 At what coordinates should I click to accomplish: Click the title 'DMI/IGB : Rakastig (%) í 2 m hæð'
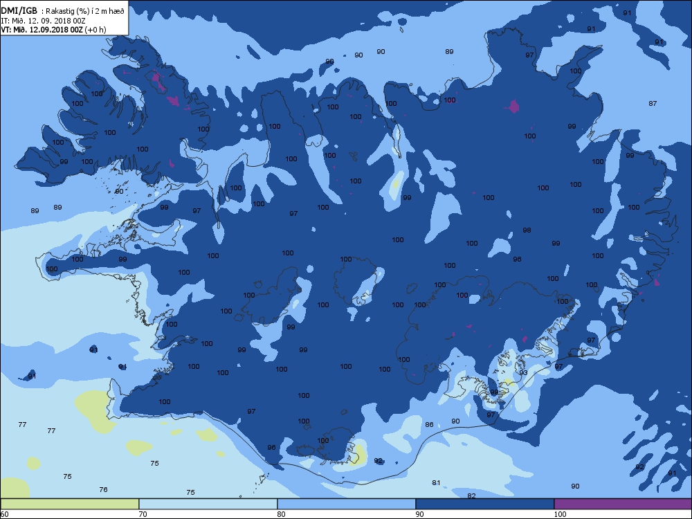[63, 11]
